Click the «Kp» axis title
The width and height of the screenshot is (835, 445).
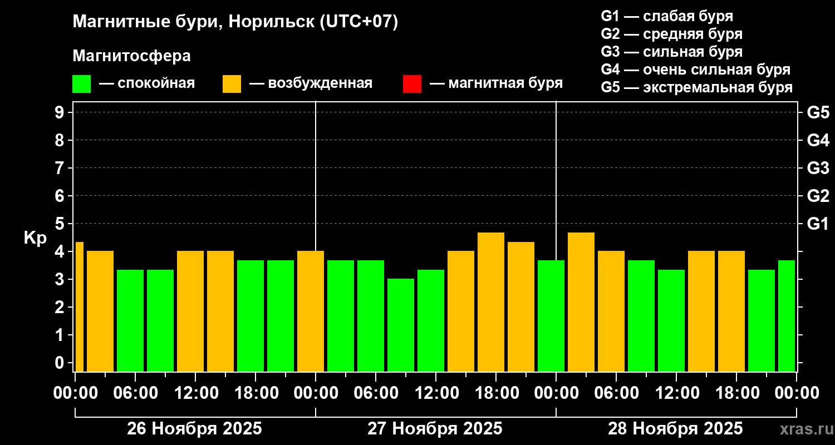pyautogui.click(x=35, y=239)
